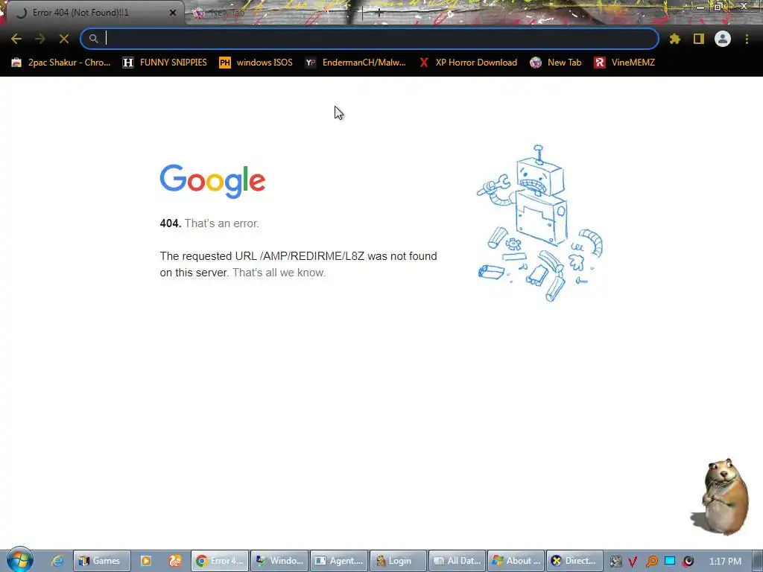The width and height of the screenshot is (763, 572).
Task: Open the EndermanCH/Malw... bookmark
Action: tap(355, 63)
